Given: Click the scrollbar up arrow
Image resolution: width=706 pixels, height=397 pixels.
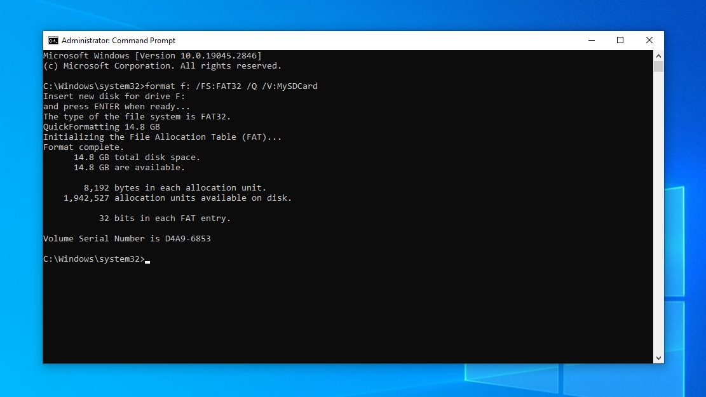Looking at the screenshot, I should pos(659,56).
